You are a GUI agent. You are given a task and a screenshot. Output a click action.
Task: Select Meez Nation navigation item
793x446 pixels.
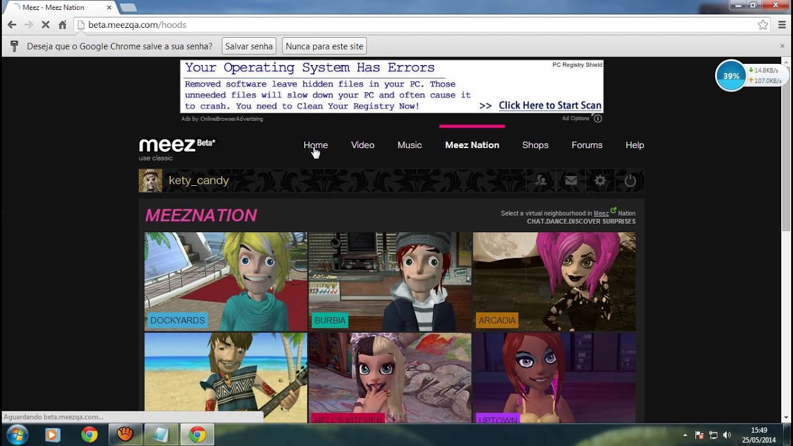[472, 145]
